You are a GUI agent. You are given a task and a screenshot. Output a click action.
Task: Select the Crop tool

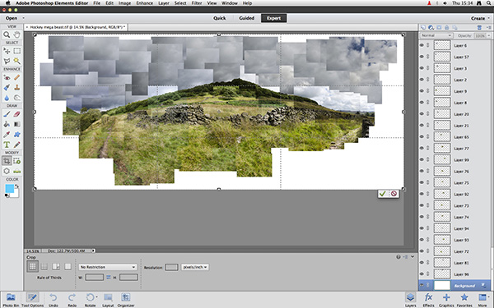pos(7,161)
